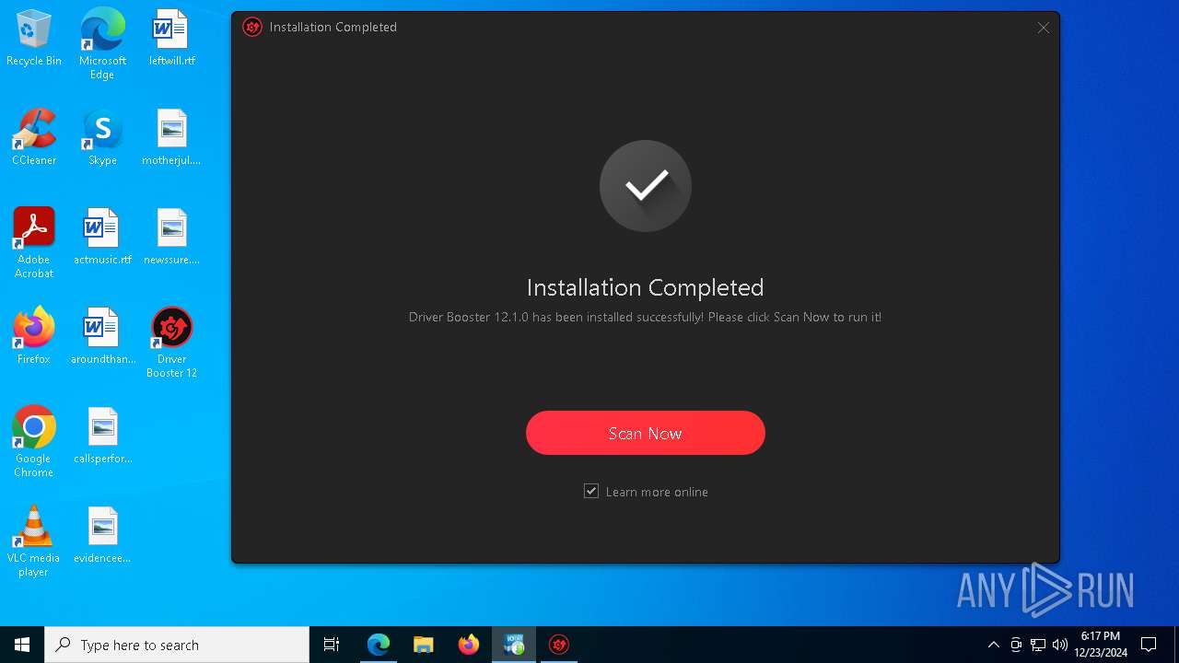Open the network status tray icon

point(1038,645)
